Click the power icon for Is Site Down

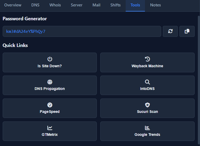click(x=50, y=59)
